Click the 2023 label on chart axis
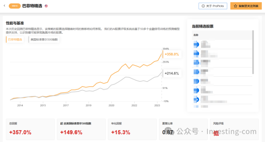This screenshot has height=142, width=265. (157, 105)
